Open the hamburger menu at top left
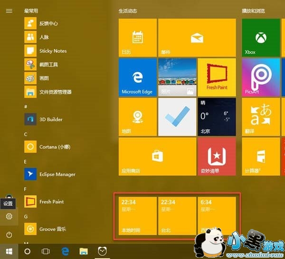The width and height of the screenshot is (285, 259). [x=9, y=11]
